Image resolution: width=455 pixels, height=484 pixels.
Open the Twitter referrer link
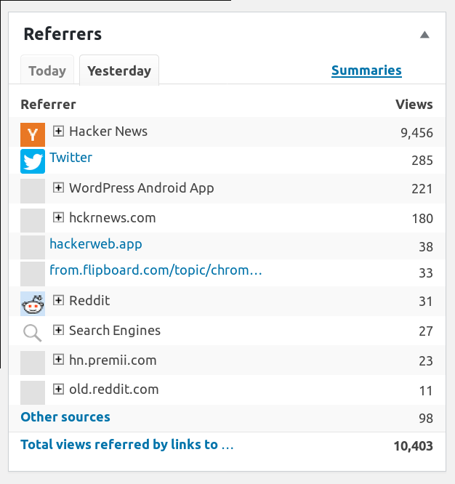coord(71,158)
